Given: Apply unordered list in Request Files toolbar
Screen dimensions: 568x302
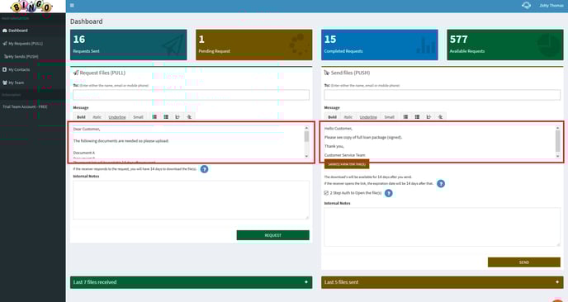Looking at the screenshot, I should [x=154, y=117].
